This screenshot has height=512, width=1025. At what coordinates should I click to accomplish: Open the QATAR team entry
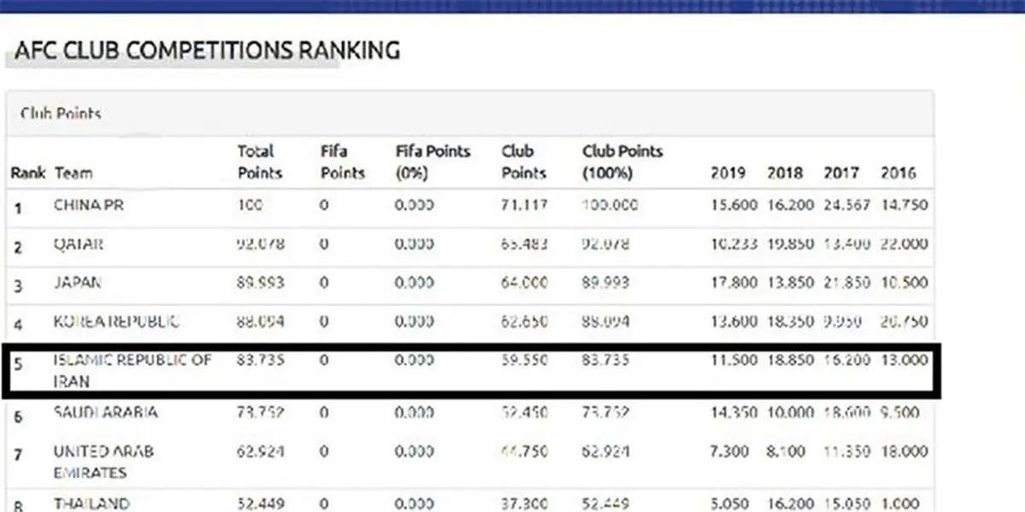79,245
